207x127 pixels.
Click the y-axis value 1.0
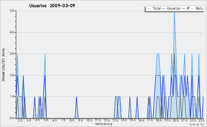tap(12, 96)
